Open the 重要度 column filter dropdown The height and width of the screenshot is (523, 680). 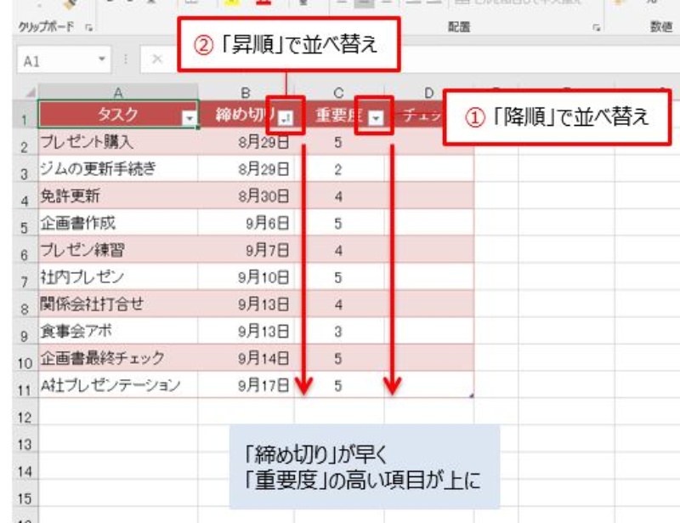point(375,117)
